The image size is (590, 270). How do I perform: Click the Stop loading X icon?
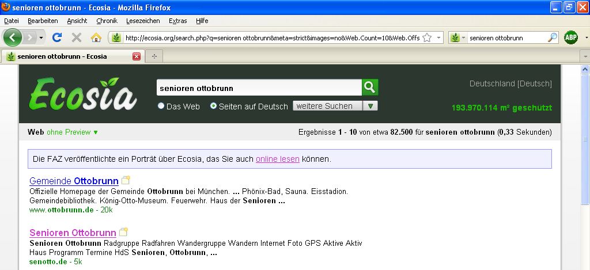[x=77, y=37]
